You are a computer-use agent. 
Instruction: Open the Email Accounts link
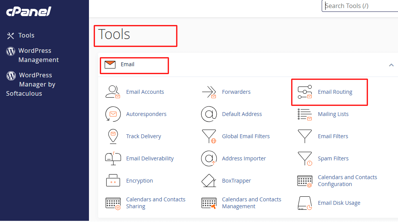point(145,92)
